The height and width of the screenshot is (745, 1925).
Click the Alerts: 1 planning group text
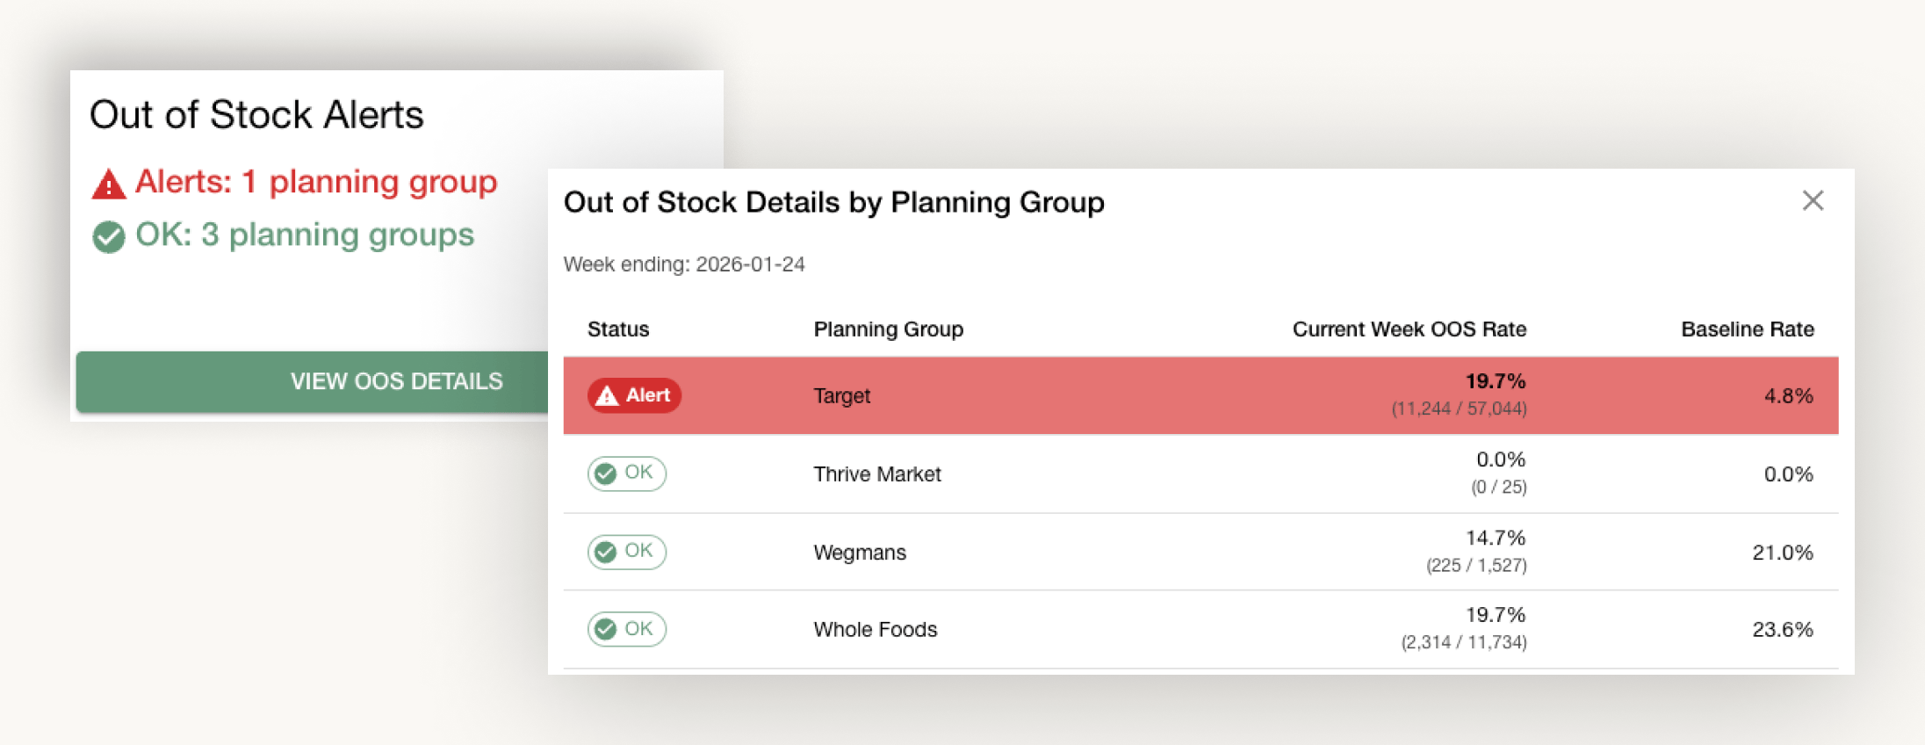click(316, 182)
